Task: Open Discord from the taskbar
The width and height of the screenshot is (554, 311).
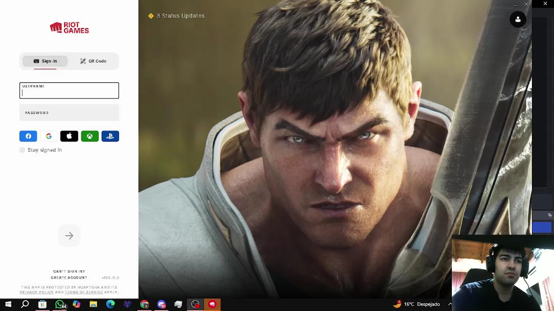Action: click(161, 305)
